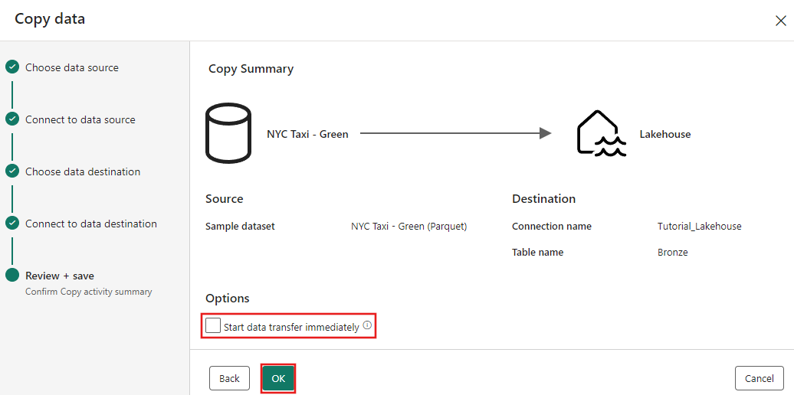Click the Connect to data source checkmark icon
This screenshot has height=395, width=794.
pyautogui.click(x=12, y=119)
